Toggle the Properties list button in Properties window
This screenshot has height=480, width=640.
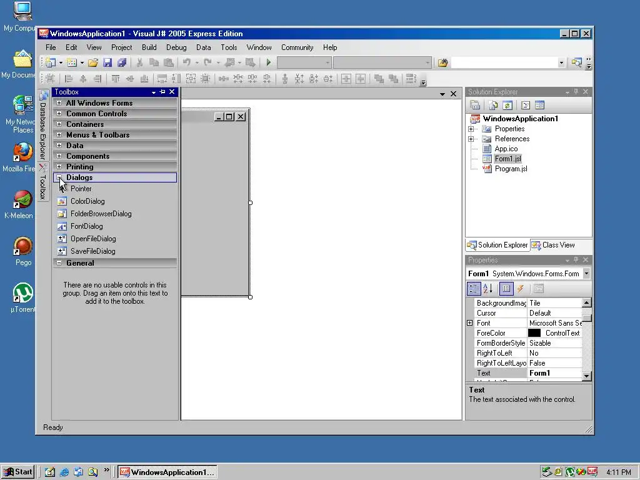coord(506,289)
